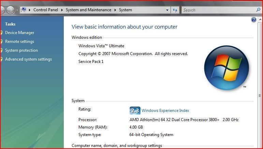The height and width of the screenshot is (149, 263).
Task: Click the shield icon beside Advanced system settings
Action: [x=1, y=59]
